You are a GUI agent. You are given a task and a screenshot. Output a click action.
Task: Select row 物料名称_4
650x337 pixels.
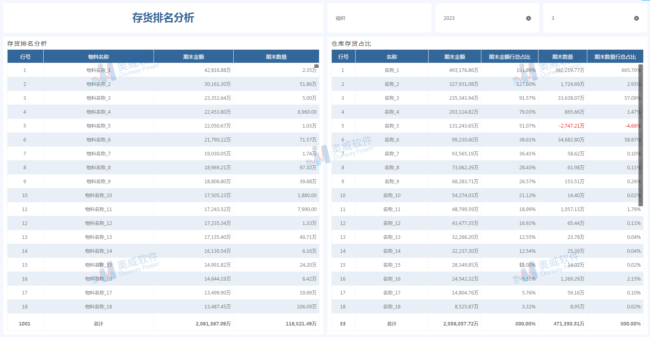[x=163, y=112]
